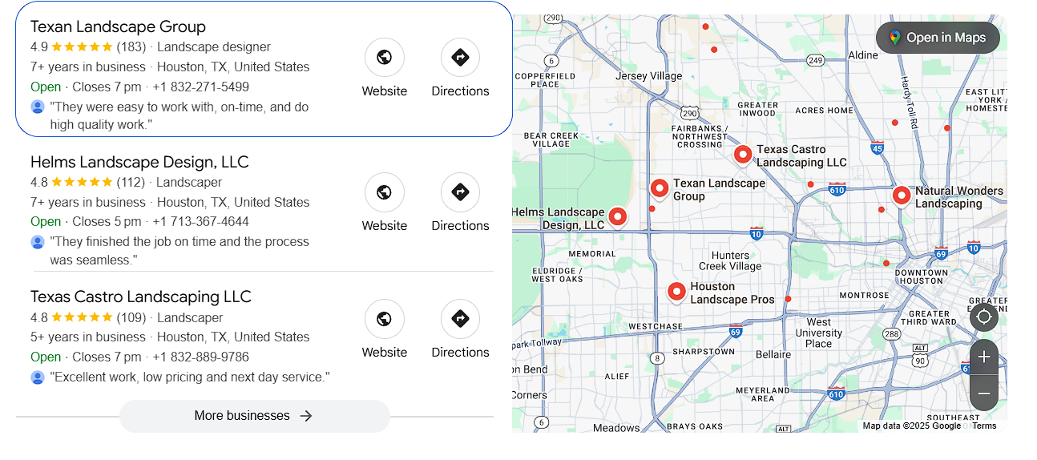This screenshot has height=460, width=1037.
Task: Click reviewer avatar on Texan Landscape review
Action: (38, 107)
